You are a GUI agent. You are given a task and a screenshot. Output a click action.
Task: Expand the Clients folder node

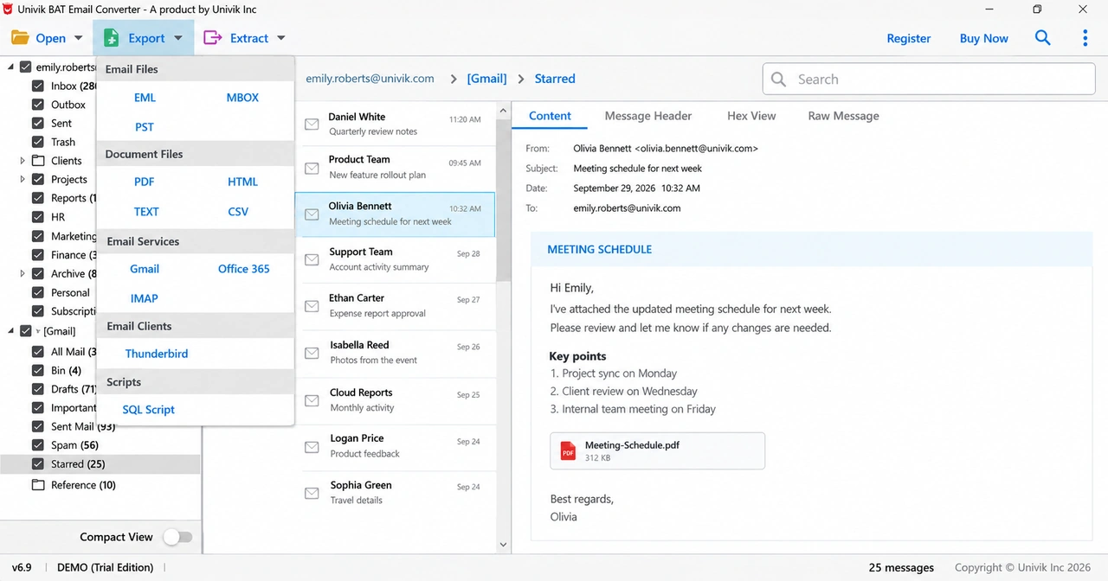23,161
